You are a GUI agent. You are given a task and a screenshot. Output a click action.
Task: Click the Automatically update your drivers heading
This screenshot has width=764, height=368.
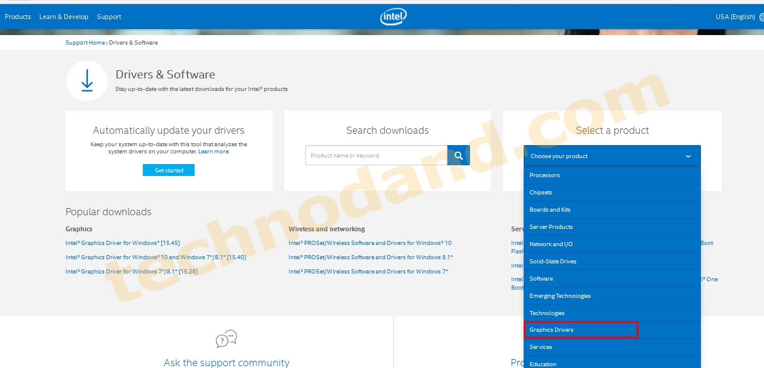168,130
